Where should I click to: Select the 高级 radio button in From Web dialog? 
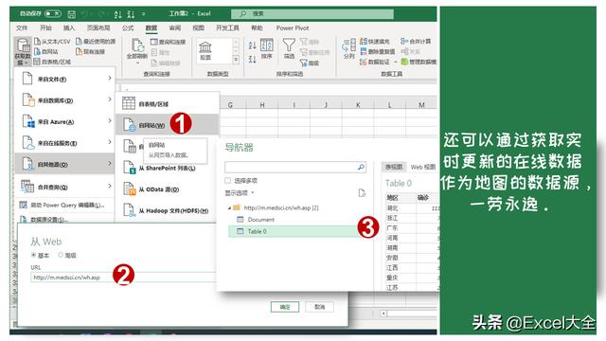click(x=61, y=255)
